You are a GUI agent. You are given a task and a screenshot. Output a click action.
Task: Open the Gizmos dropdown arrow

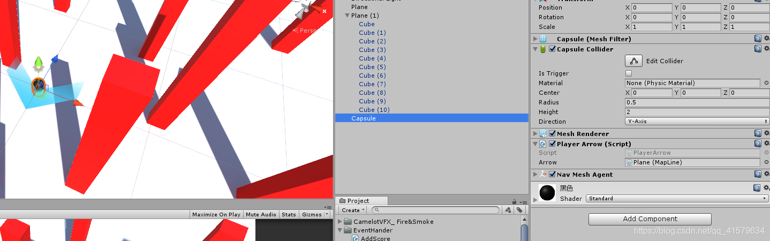tap(328, 214)
